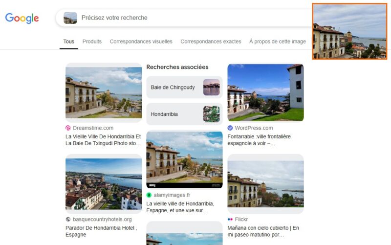Viewport: 391px width, 245px height.
Task: Open the basquecountryhotels.org source label
Action: 102,219
